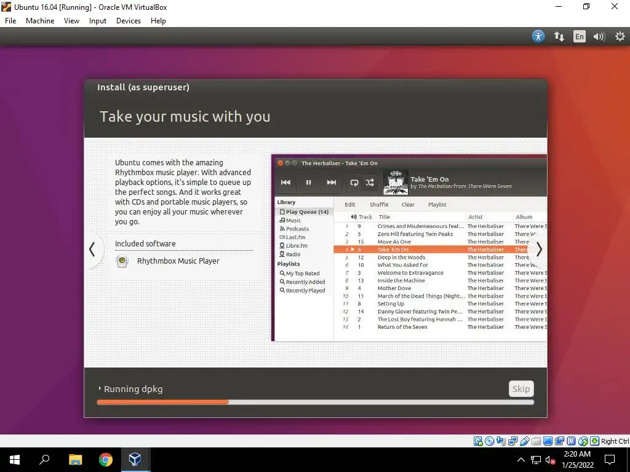The height and width of the screenshot is (472, 630).
Task: Expand the Running dpkg details triangle
Action: [100, 388]
